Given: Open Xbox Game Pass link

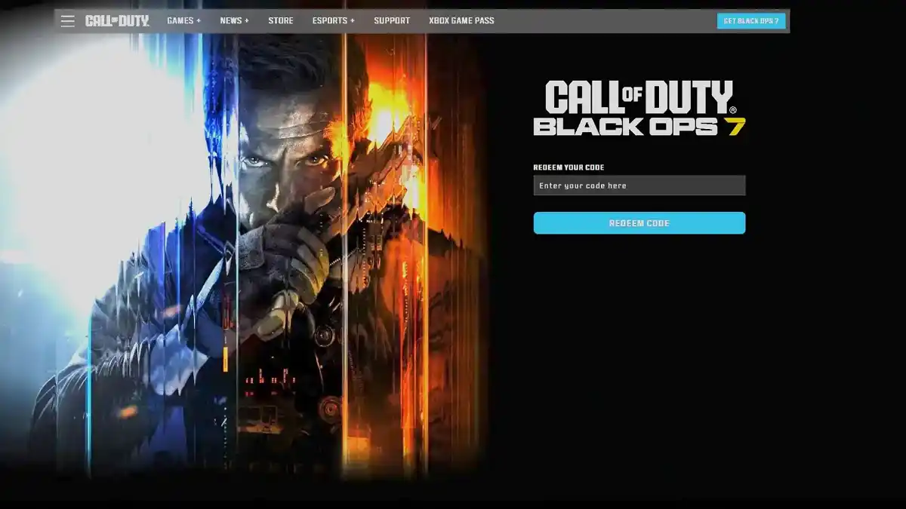Looking at the screenshot, I should [461, 21].
